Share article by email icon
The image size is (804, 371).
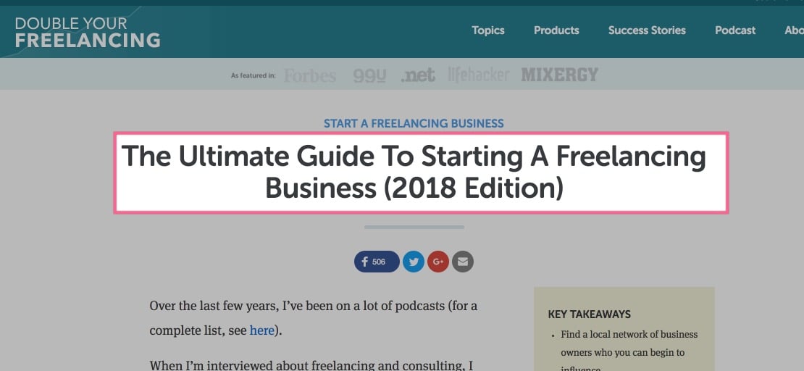[x=463, y=262]
